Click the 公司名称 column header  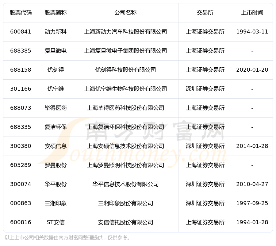click(125, 13)
